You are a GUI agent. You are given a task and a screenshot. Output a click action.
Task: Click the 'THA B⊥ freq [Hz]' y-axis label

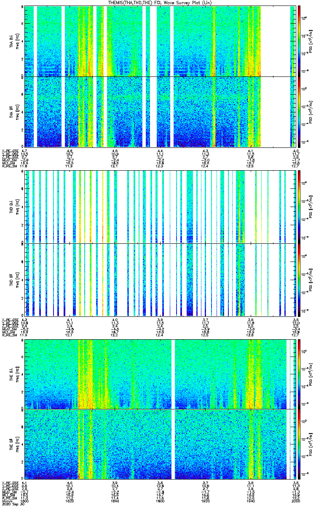click(15, 41)
